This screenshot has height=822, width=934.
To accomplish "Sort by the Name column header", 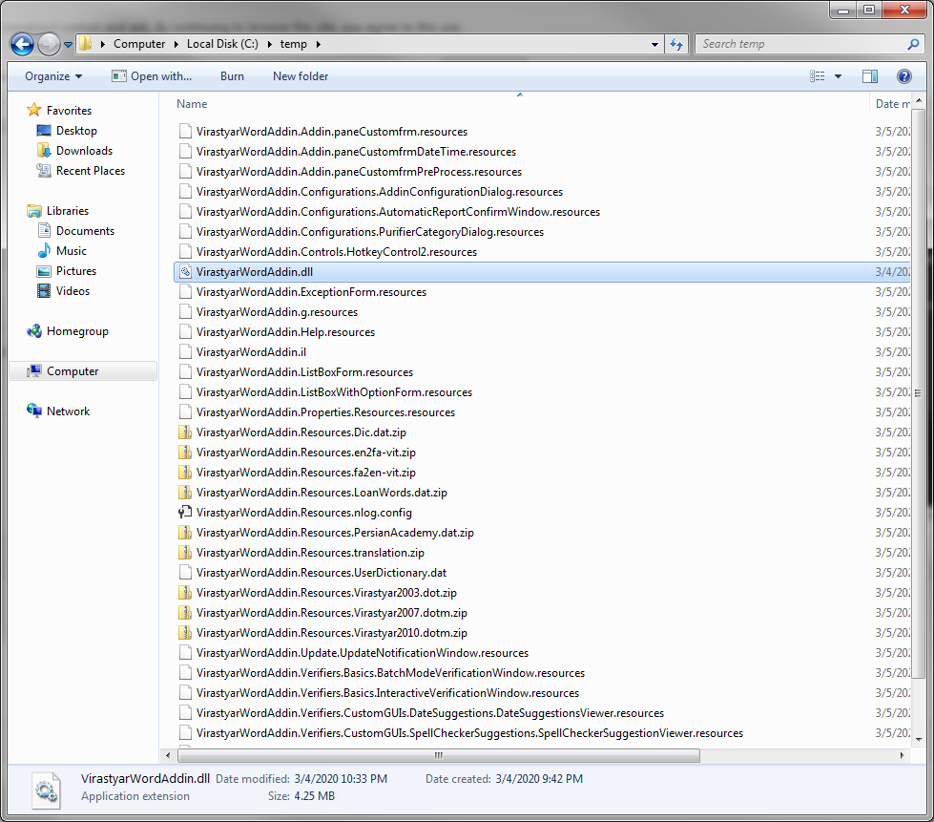I will (x=192, y=104).
